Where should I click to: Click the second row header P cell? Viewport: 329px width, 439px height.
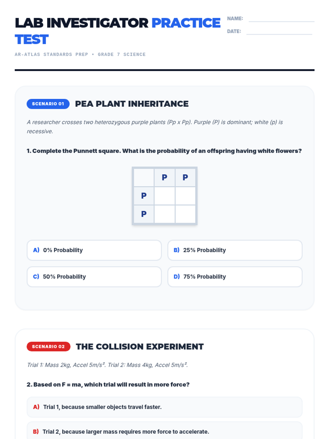144,214
